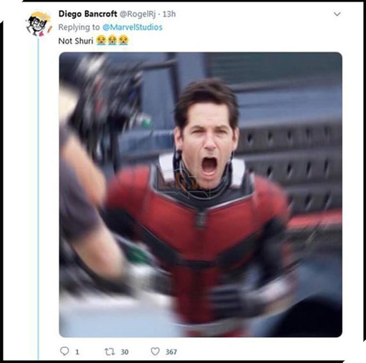Click the reply speech bubble icon

pyautogui.click(x=64, y=351)
